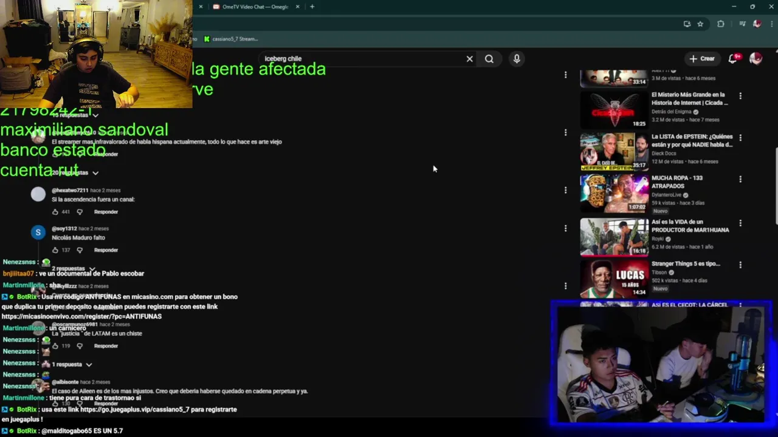Click the YouTube search magnifier button
This screenshot has height=437, width=778.
[489, 59]
